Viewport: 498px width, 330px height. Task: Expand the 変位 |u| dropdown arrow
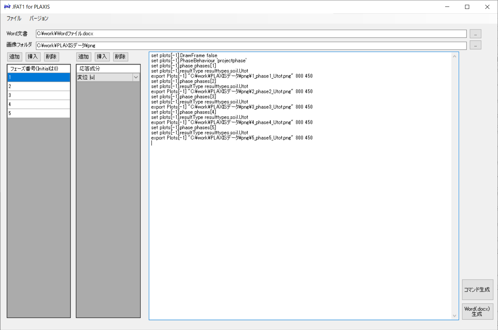(x=136, y=78)
